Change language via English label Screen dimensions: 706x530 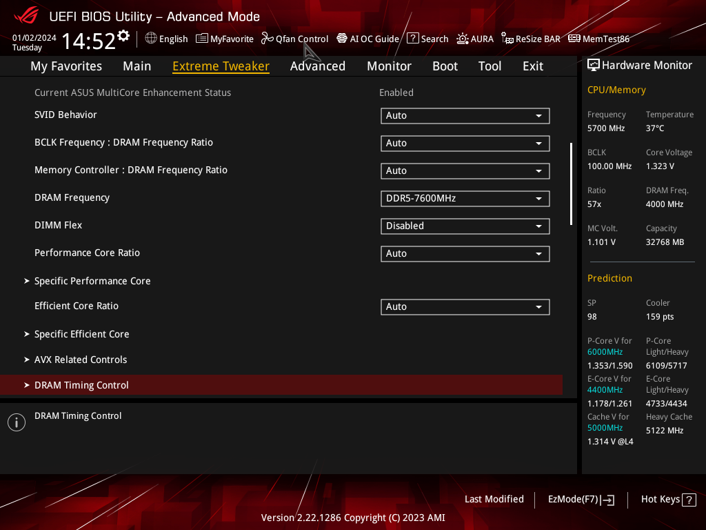coord(173,39)
